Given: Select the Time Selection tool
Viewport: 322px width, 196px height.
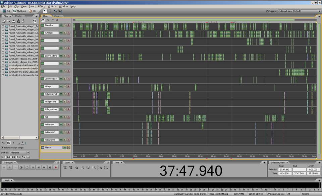Looking at the screenshot, I should [x=51, y=11].
